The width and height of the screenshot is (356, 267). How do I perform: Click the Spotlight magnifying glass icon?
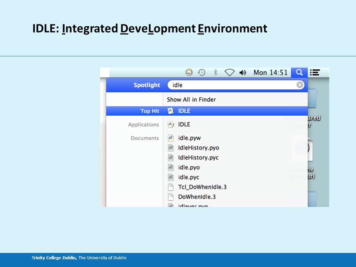[299, 72]
